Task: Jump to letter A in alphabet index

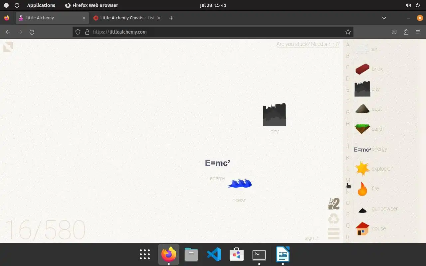Action: pyautogui.click(x=348, y=45)
